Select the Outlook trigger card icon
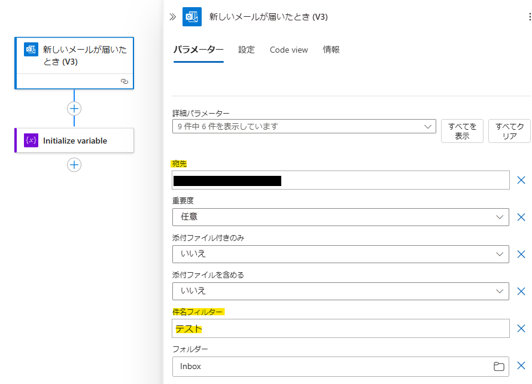The image size is (532, 384). coord(31,50)
